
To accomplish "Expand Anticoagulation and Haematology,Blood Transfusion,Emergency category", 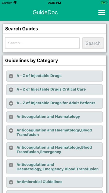I will click(x=54, y=149).
